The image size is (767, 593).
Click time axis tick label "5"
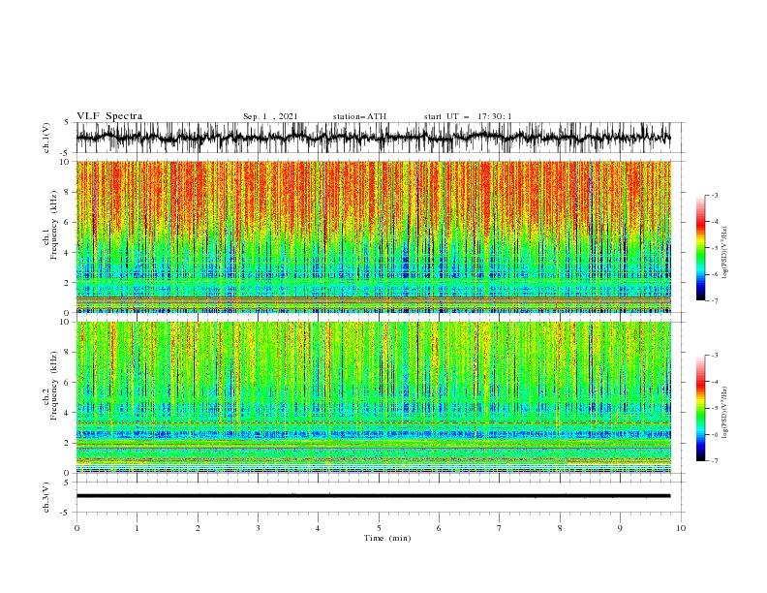click(x=379, y=528)
